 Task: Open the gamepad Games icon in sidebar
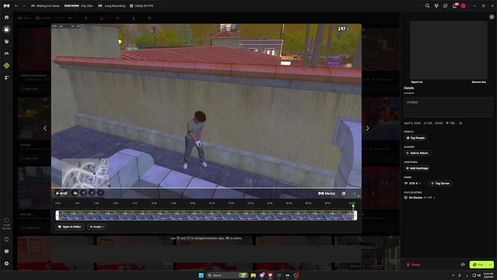[7, 54]
